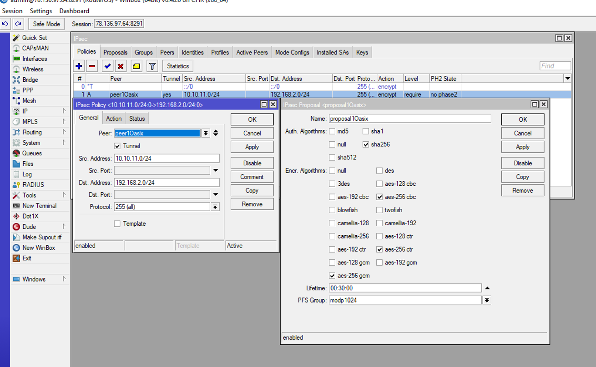Add new IPsec policy with plus icon
Screen dimensions: 596x367
point(79,66)
